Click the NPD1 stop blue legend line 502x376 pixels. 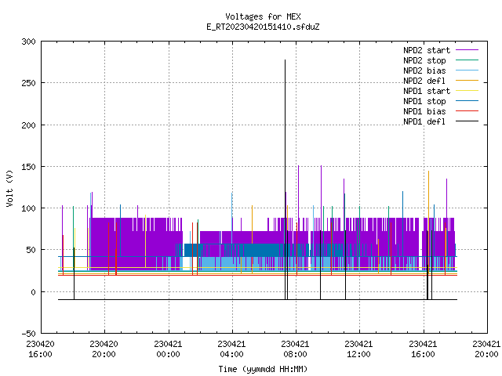467,101
